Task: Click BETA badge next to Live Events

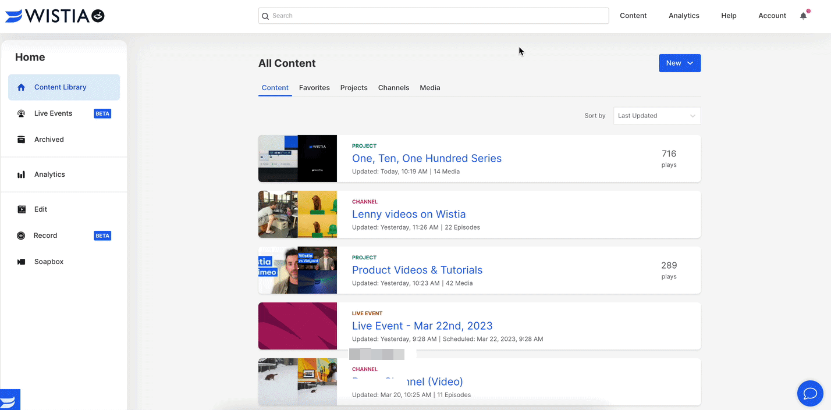Action: [102, 113]
